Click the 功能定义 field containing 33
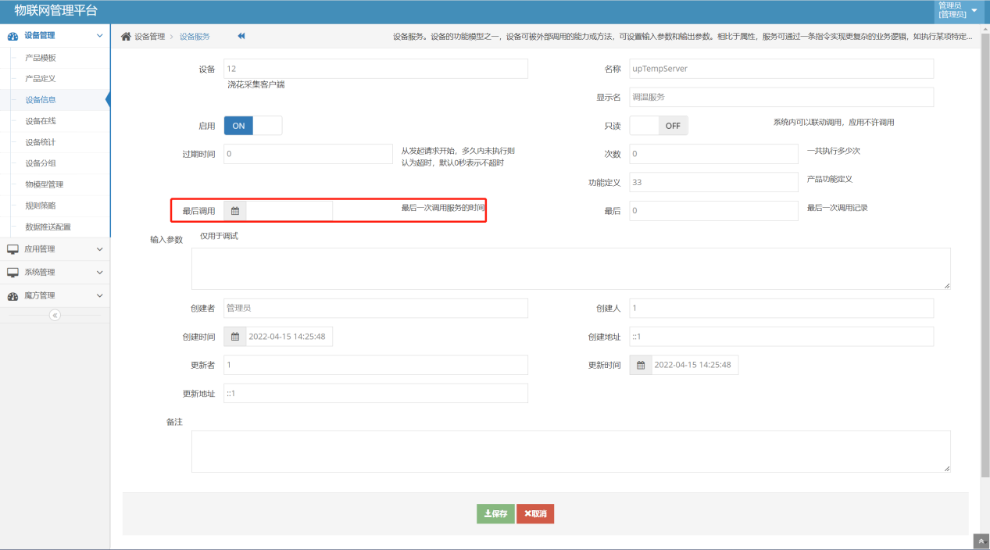Viewport: 990px width, 550px height. point(713,182)
